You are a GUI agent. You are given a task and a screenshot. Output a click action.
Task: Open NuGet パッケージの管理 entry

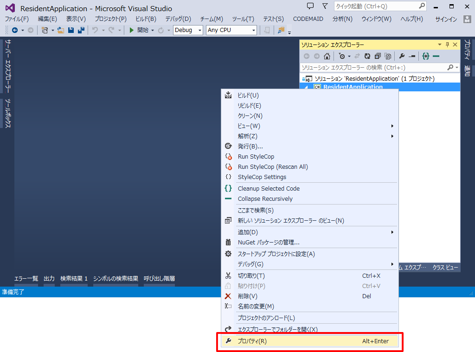tap(309, 243)
